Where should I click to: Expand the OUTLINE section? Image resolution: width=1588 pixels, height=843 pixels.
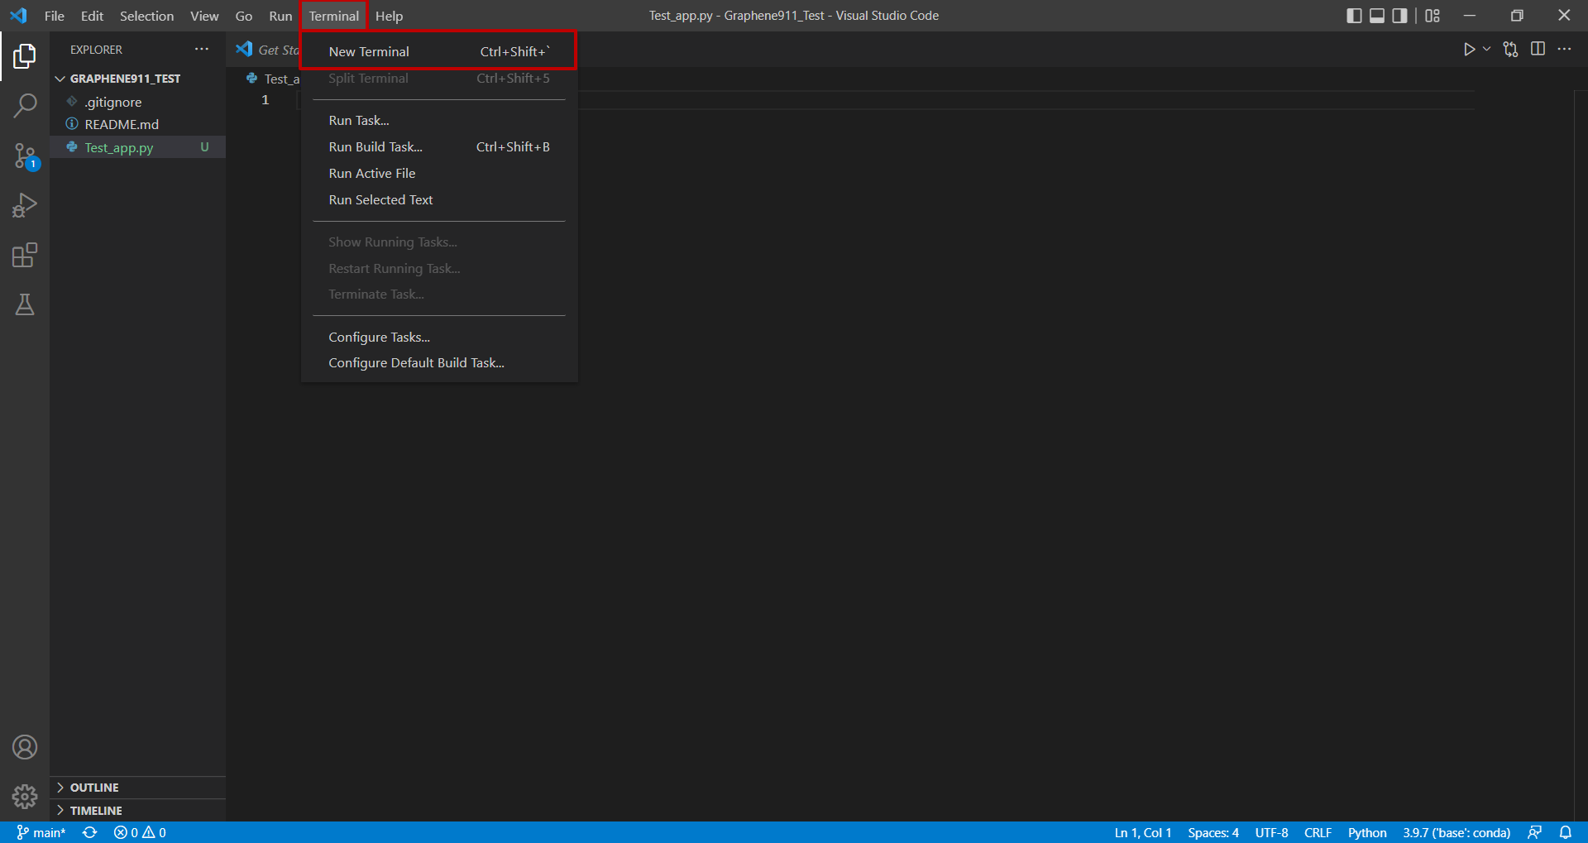pos(137,788)
